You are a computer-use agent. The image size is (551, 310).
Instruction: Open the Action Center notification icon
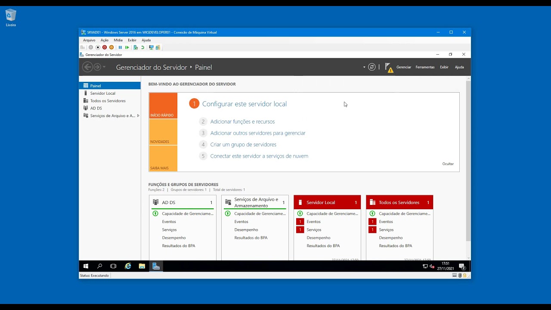click(x=462, y=267)
